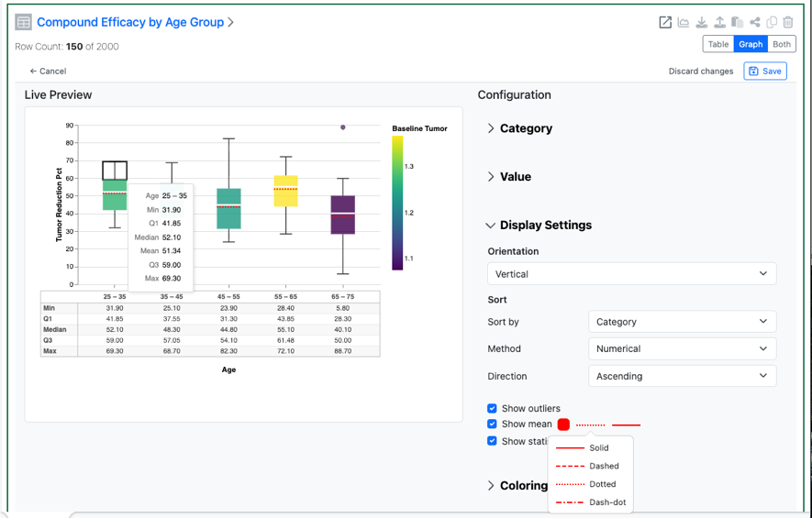Click the 35 – 45 column header
Screen dimensions: 812x518
(x=172, y=297)
